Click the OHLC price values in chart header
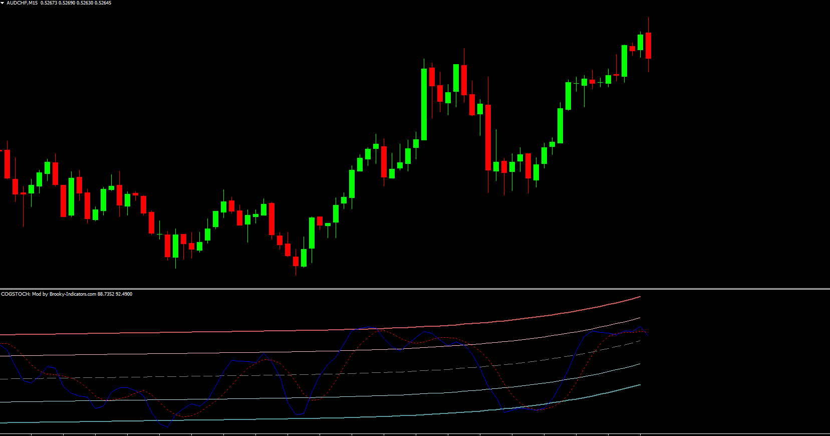Image resolution: width=830 pixels, height=436 pixels. [76, 3]
